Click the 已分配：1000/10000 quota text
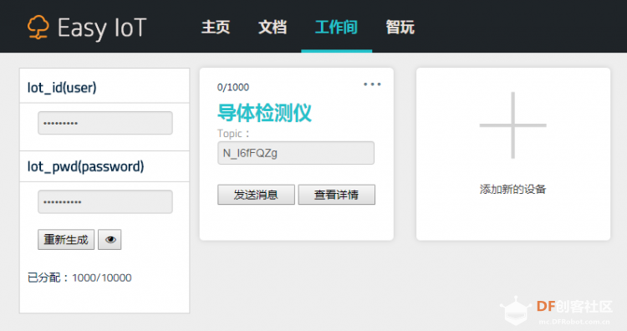The height and width of the screenshot is (331, 627). pos(79,278)
